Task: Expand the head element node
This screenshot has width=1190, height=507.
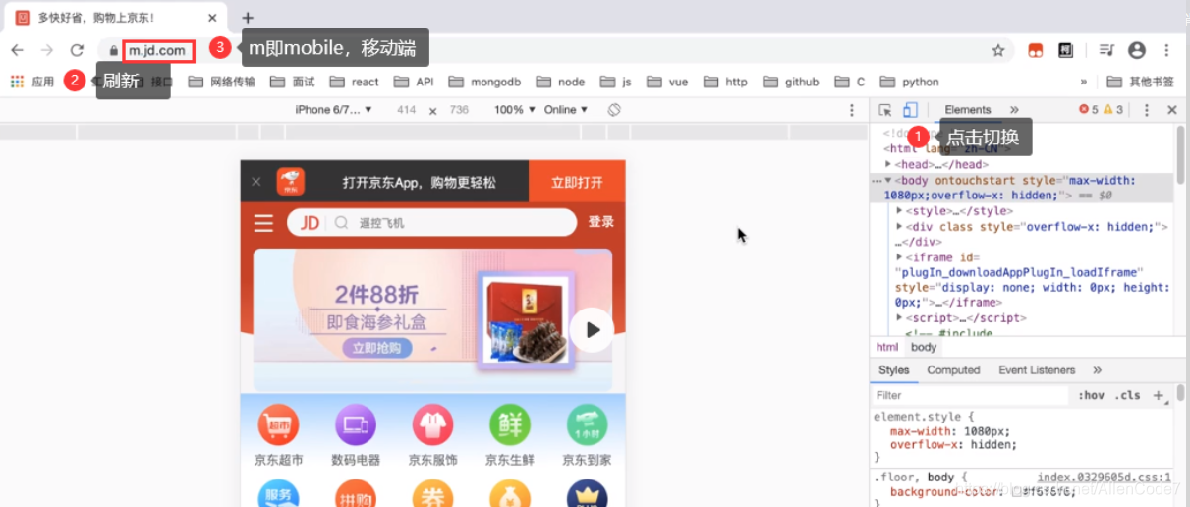Action: click(x=888, y=165)
